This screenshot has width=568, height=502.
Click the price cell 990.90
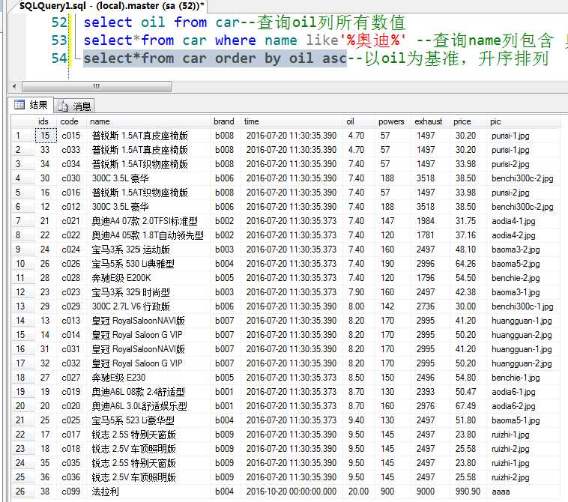tap(468, 492)
